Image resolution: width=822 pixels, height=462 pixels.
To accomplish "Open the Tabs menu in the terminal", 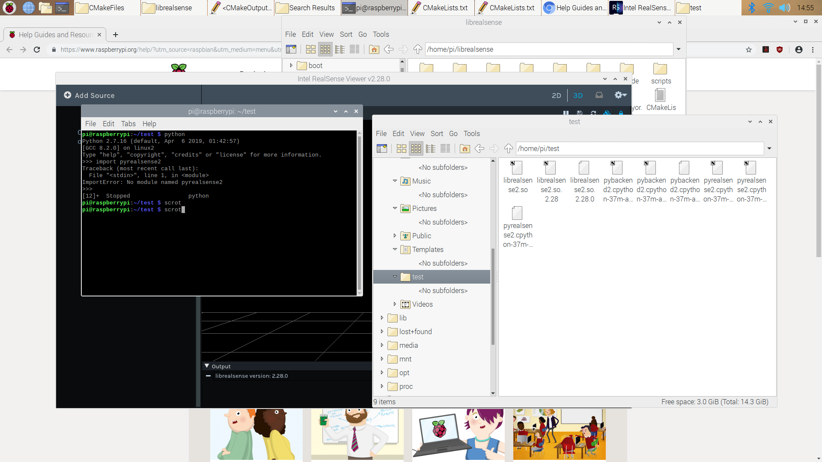I will click(128, 124).
